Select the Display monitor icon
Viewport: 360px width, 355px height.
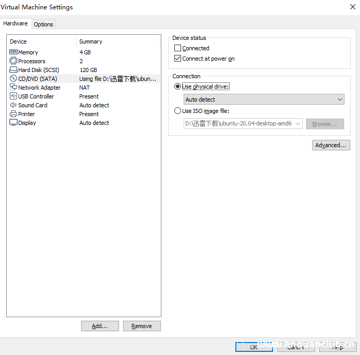coord(13,123)
